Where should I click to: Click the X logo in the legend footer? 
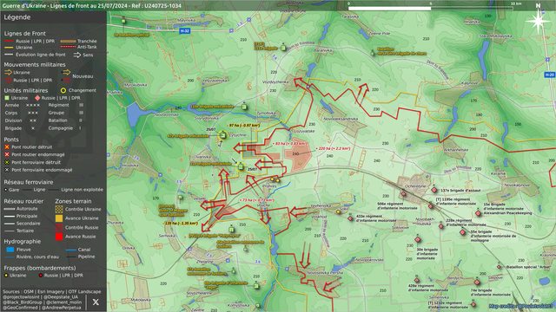[x=96, y=302]
